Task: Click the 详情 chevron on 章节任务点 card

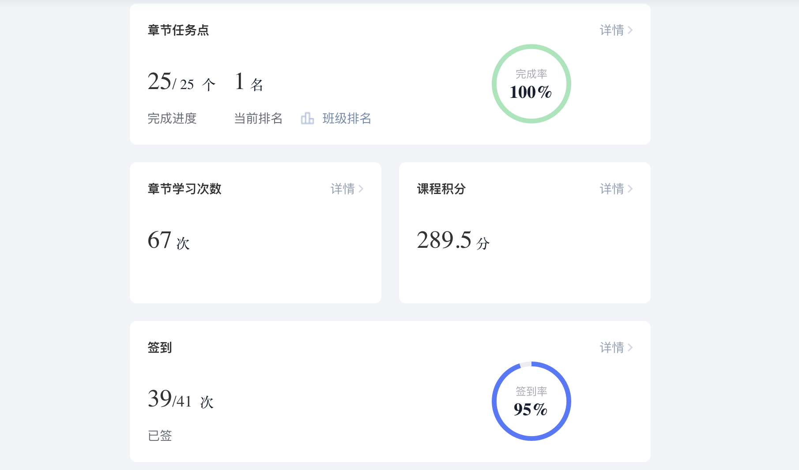Action: pos(631,30)
